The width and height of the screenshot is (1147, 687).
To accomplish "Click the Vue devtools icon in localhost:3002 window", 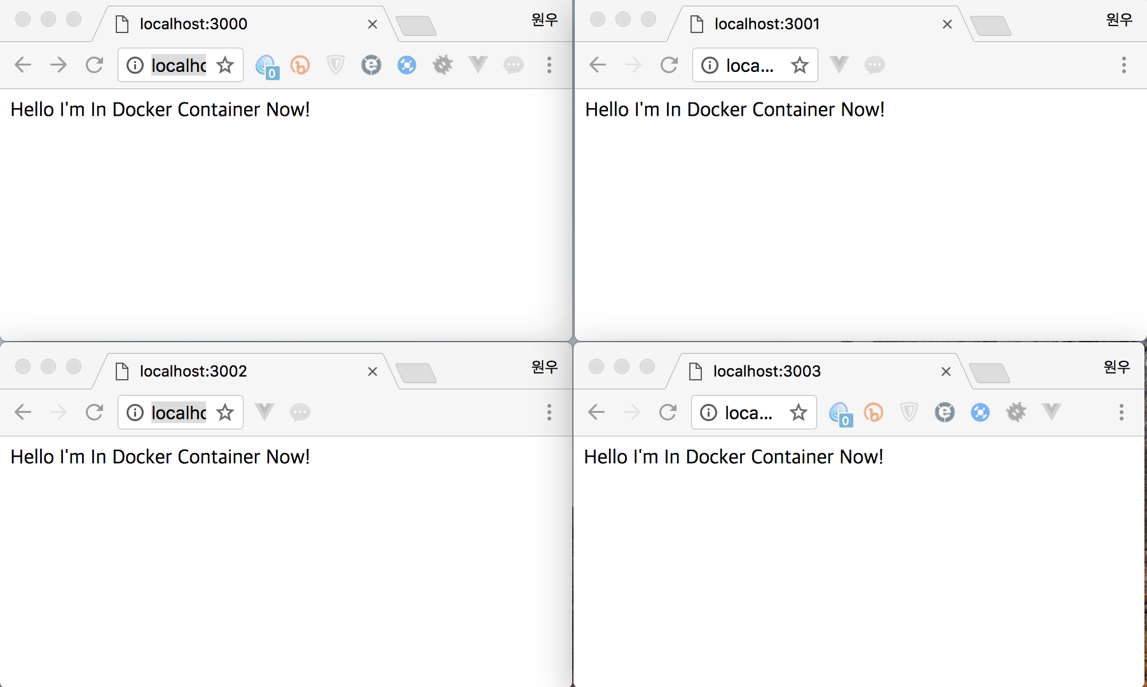I will (x=264, y=412).
